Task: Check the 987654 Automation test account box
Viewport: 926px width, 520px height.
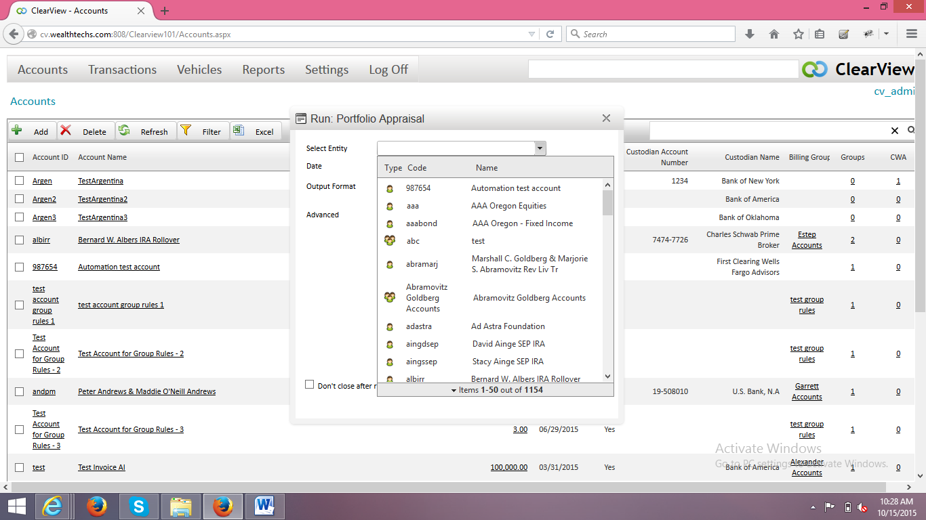Action: 20,267
